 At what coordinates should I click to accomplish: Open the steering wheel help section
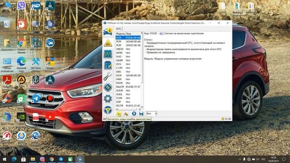pos(108,110)
